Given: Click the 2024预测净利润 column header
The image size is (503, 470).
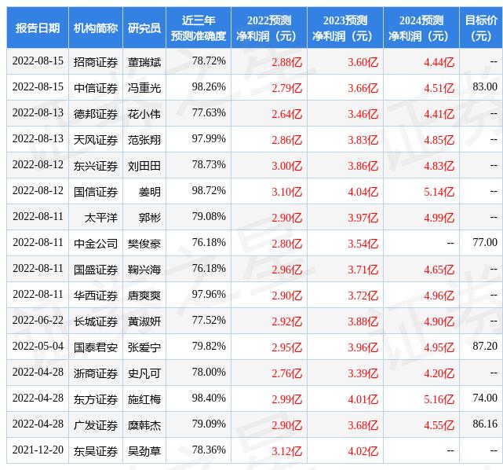Looking at the screenshot, I should pos(421,28).
